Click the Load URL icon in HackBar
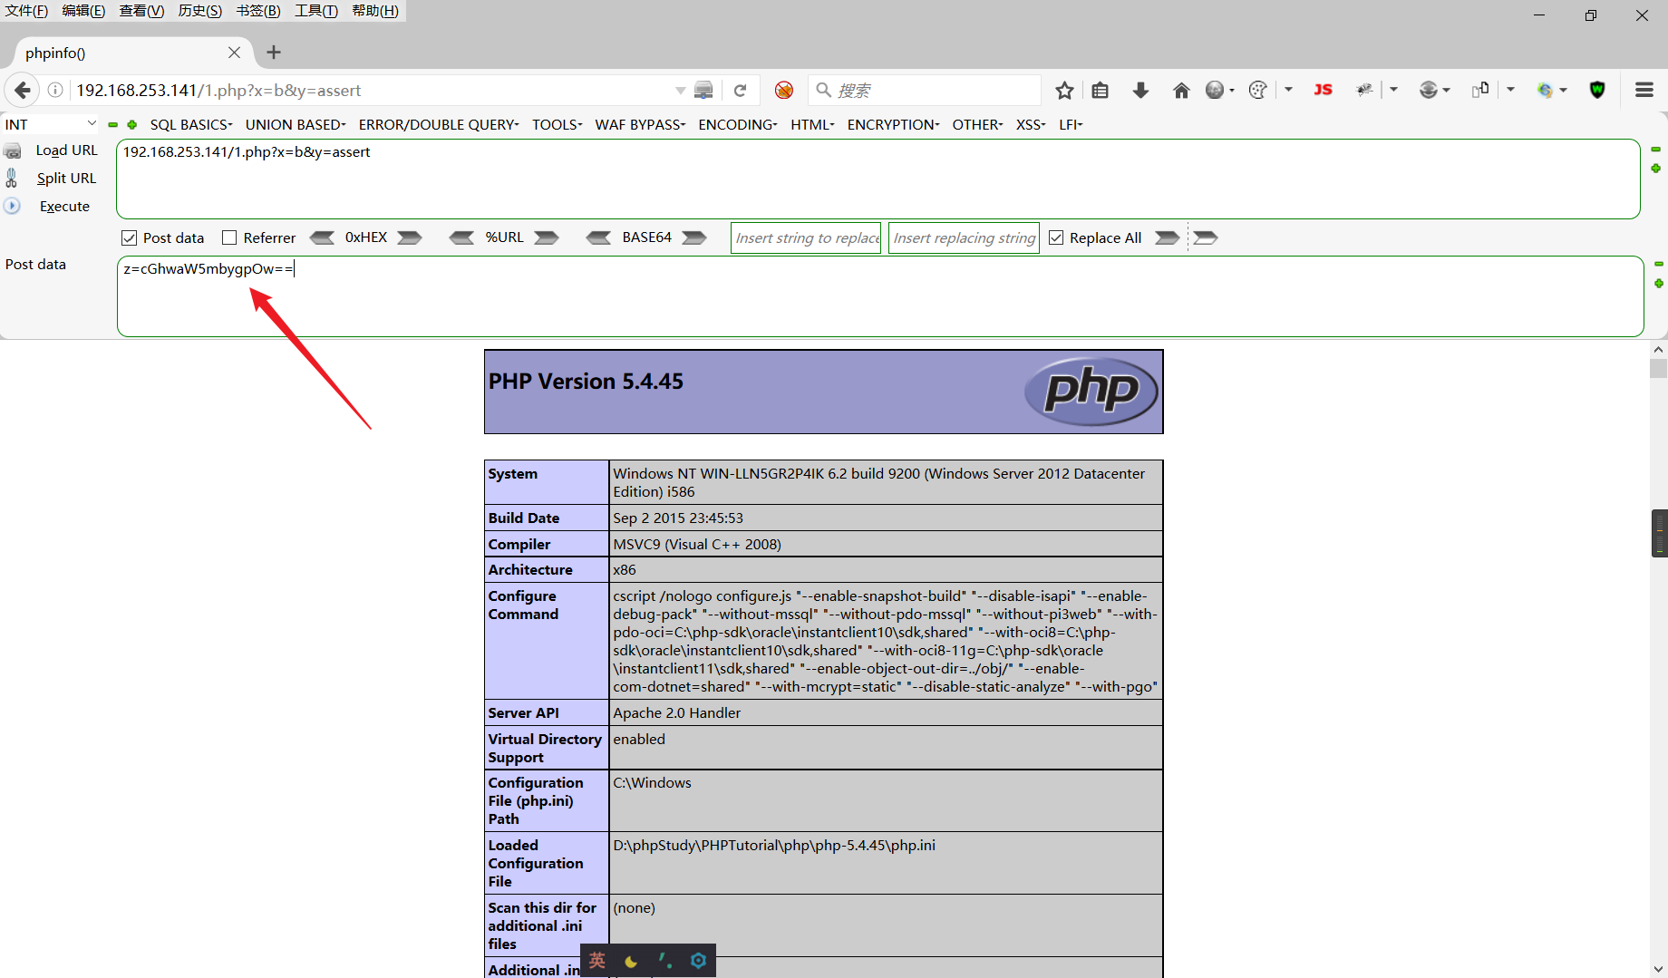The width and height of the screenshot is (1668, 978). coord(13,150)
